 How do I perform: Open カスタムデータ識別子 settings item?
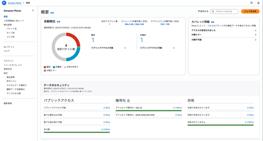tap(17, 85)
